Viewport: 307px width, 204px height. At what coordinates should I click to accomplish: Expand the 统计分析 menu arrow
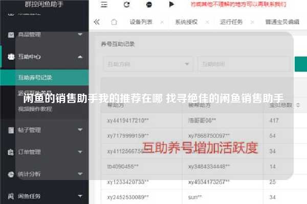click(x=80, y=173)
